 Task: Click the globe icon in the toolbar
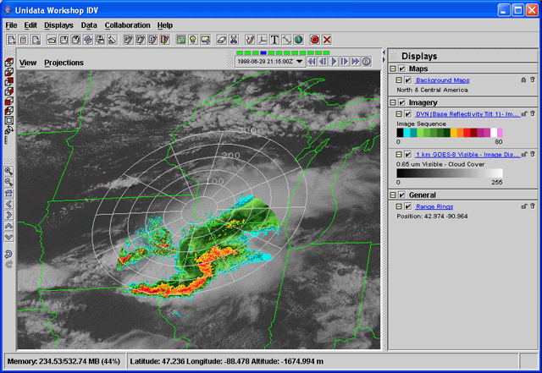[299, 40]
